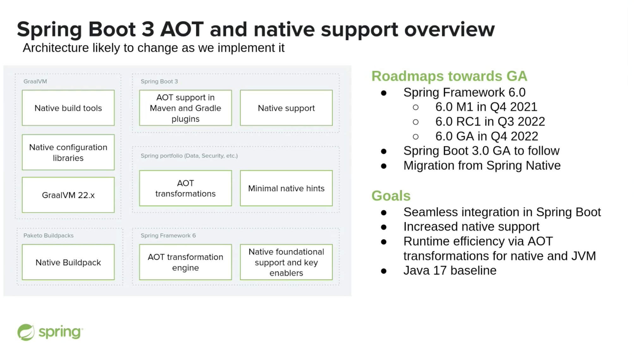Expand the Spring Boot 3 section
The width and height of the screenshot is (634, 355).
[159, 81]
